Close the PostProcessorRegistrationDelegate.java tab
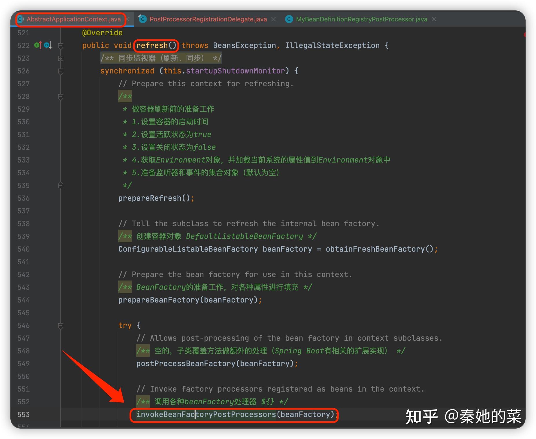This screenshot has width=536, height=439. coord(273,19)
